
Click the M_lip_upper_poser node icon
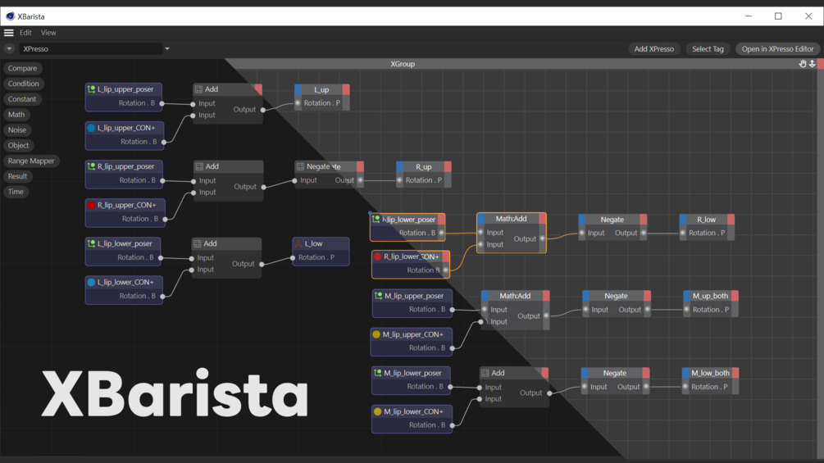378,296
